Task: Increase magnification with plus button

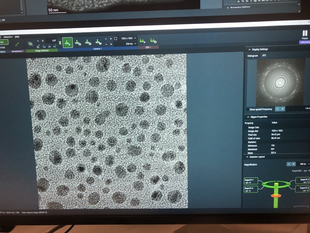Action: click(293, 164)
